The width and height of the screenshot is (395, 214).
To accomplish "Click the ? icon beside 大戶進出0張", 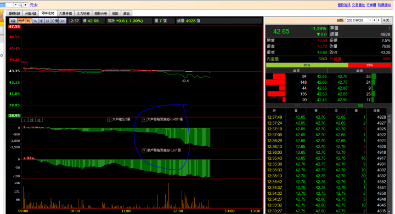I will (109, 120).
